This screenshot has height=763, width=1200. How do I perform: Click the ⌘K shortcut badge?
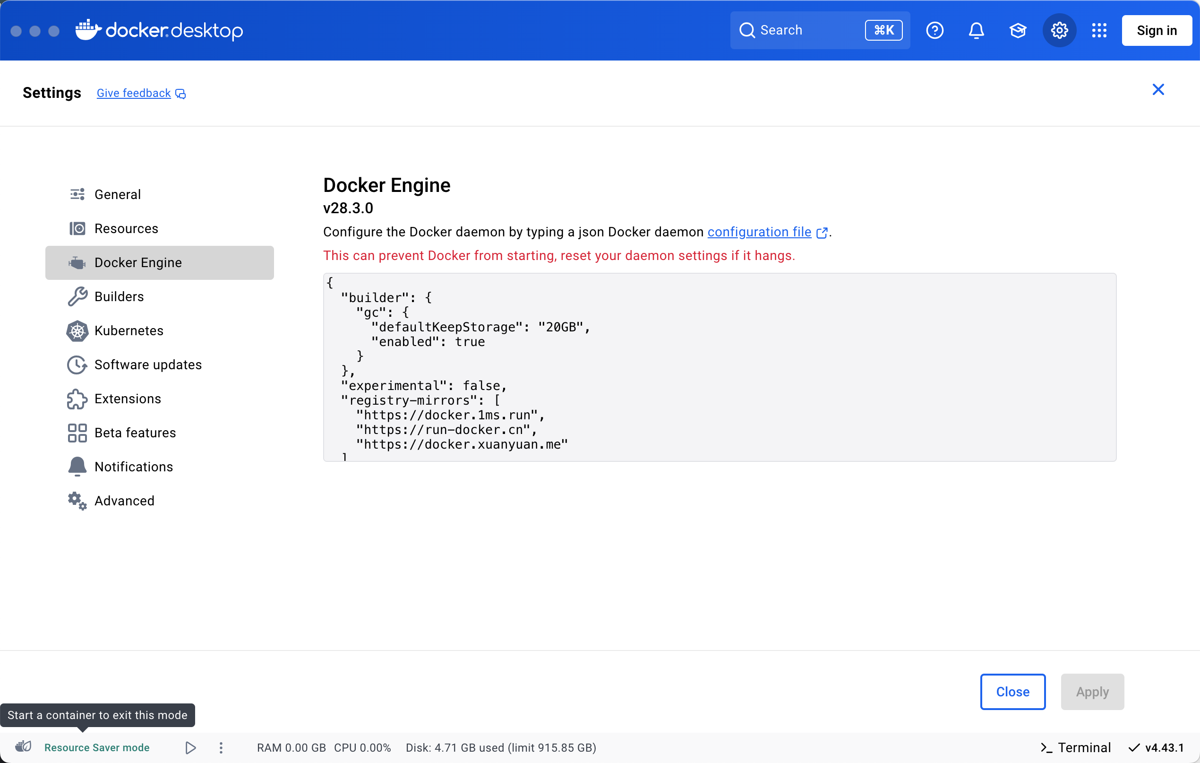(x=883, y=30)
